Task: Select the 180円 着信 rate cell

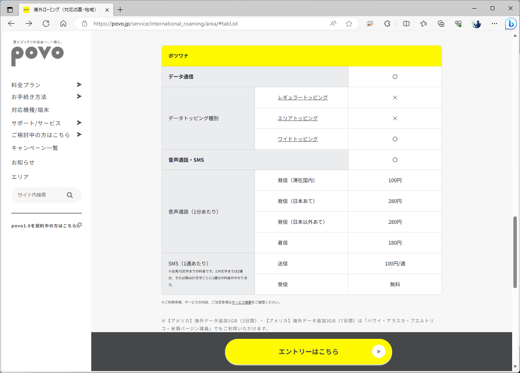Action: (x=395, y=243)
